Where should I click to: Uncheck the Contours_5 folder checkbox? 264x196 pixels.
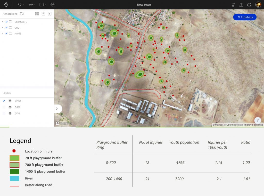(6, 22)
